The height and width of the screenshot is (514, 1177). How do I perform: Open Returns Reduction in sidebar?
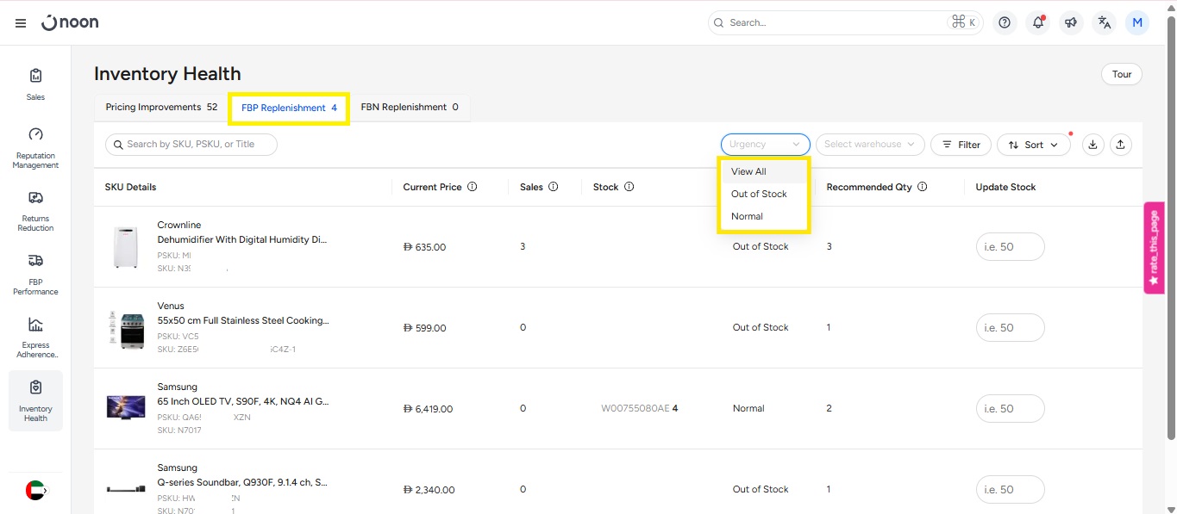[35, 210]
